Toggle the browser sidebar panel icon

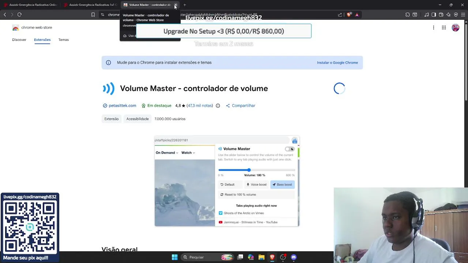pos(434,15)
